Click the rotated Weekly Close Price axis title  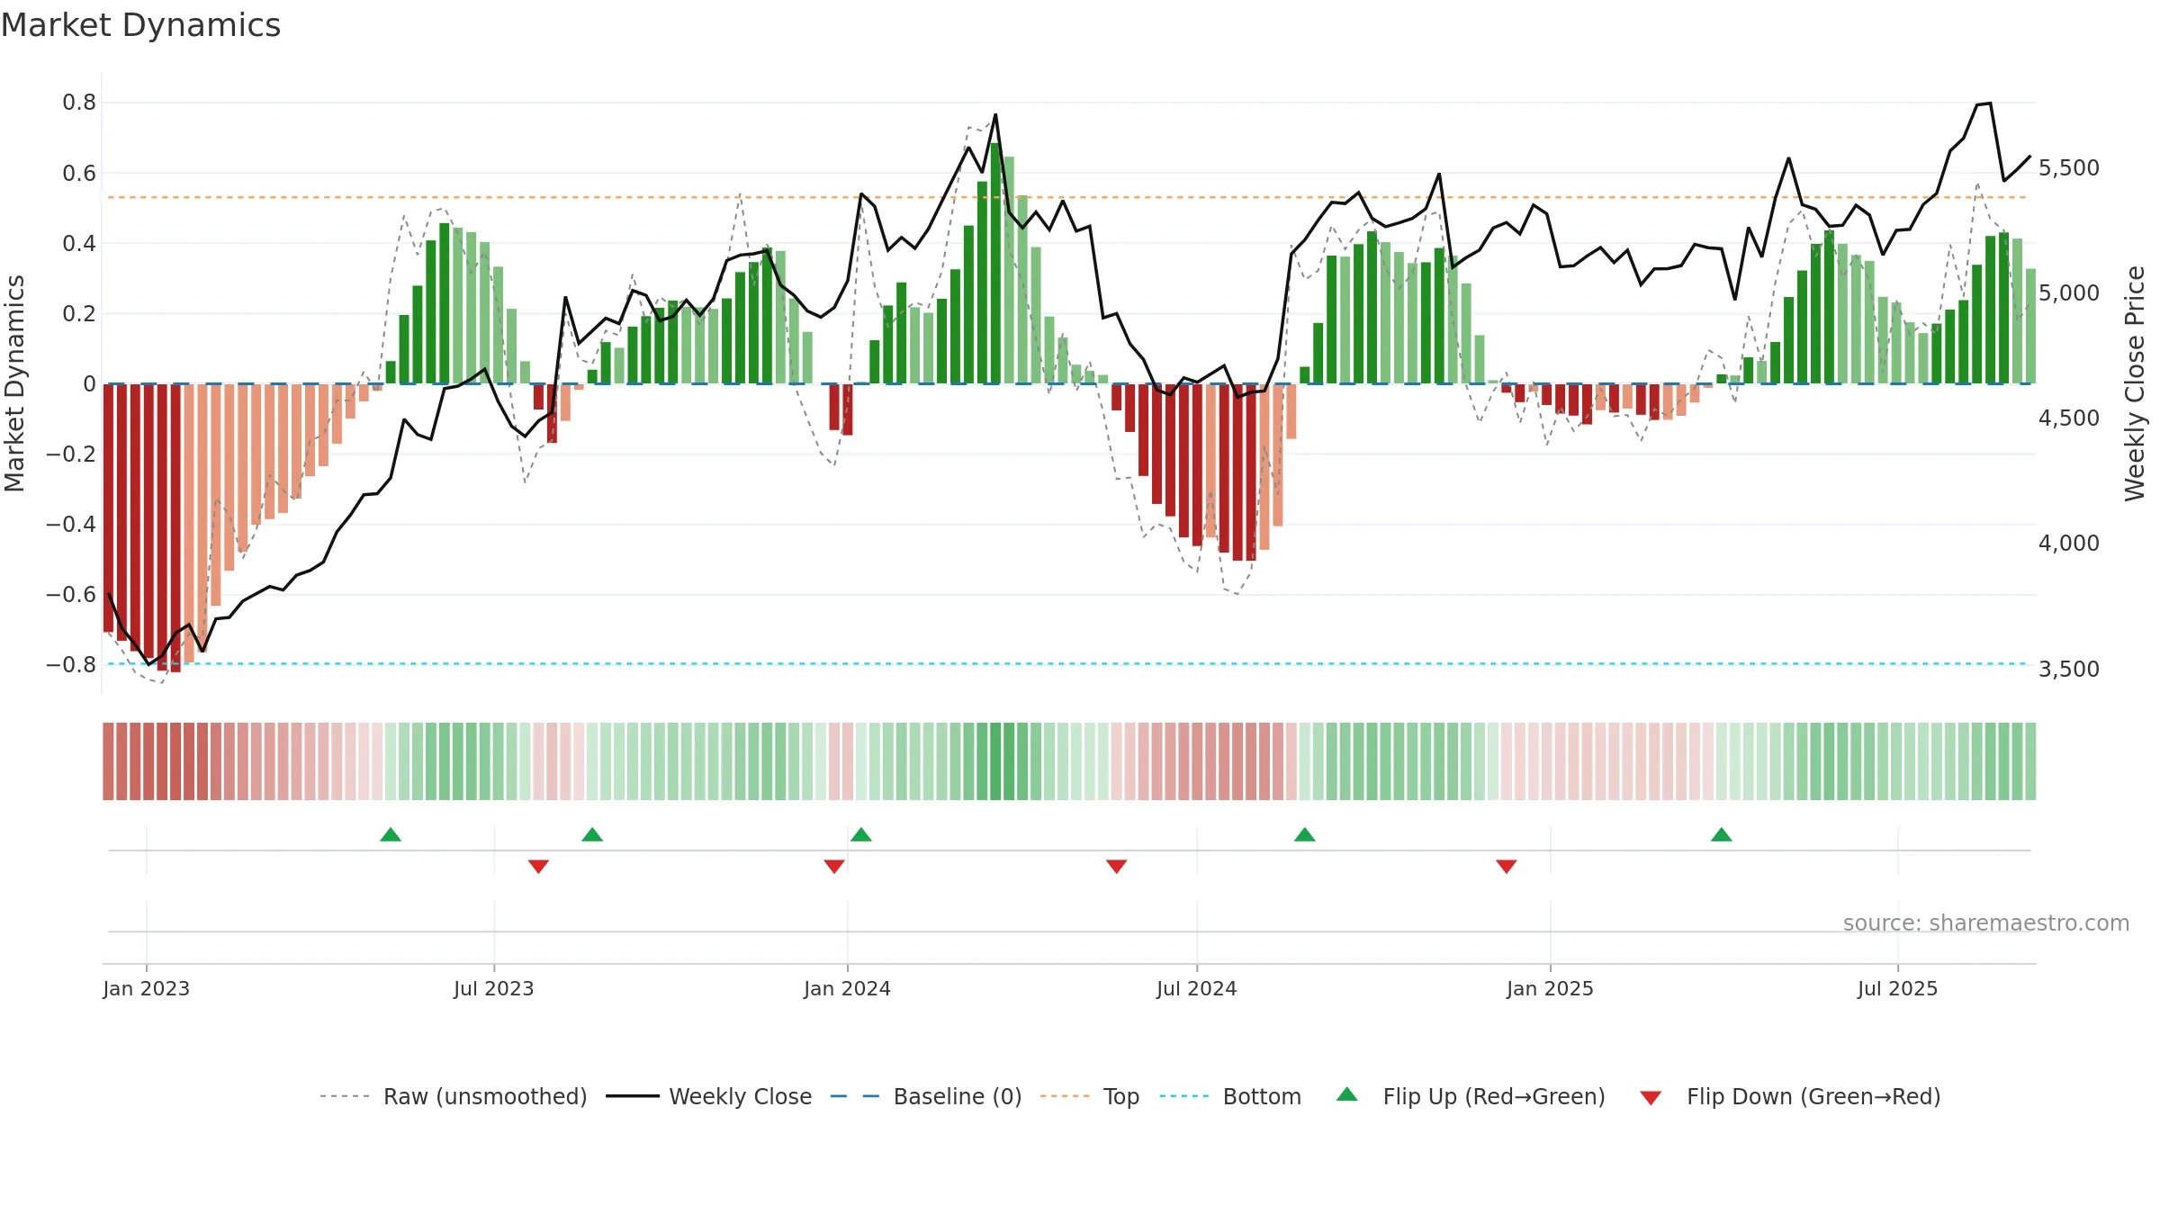click(x=2135, y=383)
